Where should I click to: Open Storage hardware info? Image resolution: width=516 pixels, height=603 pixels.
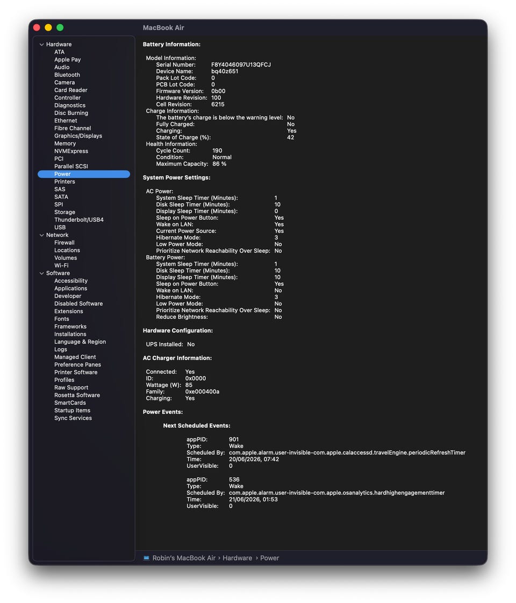(x=64, y=212)
